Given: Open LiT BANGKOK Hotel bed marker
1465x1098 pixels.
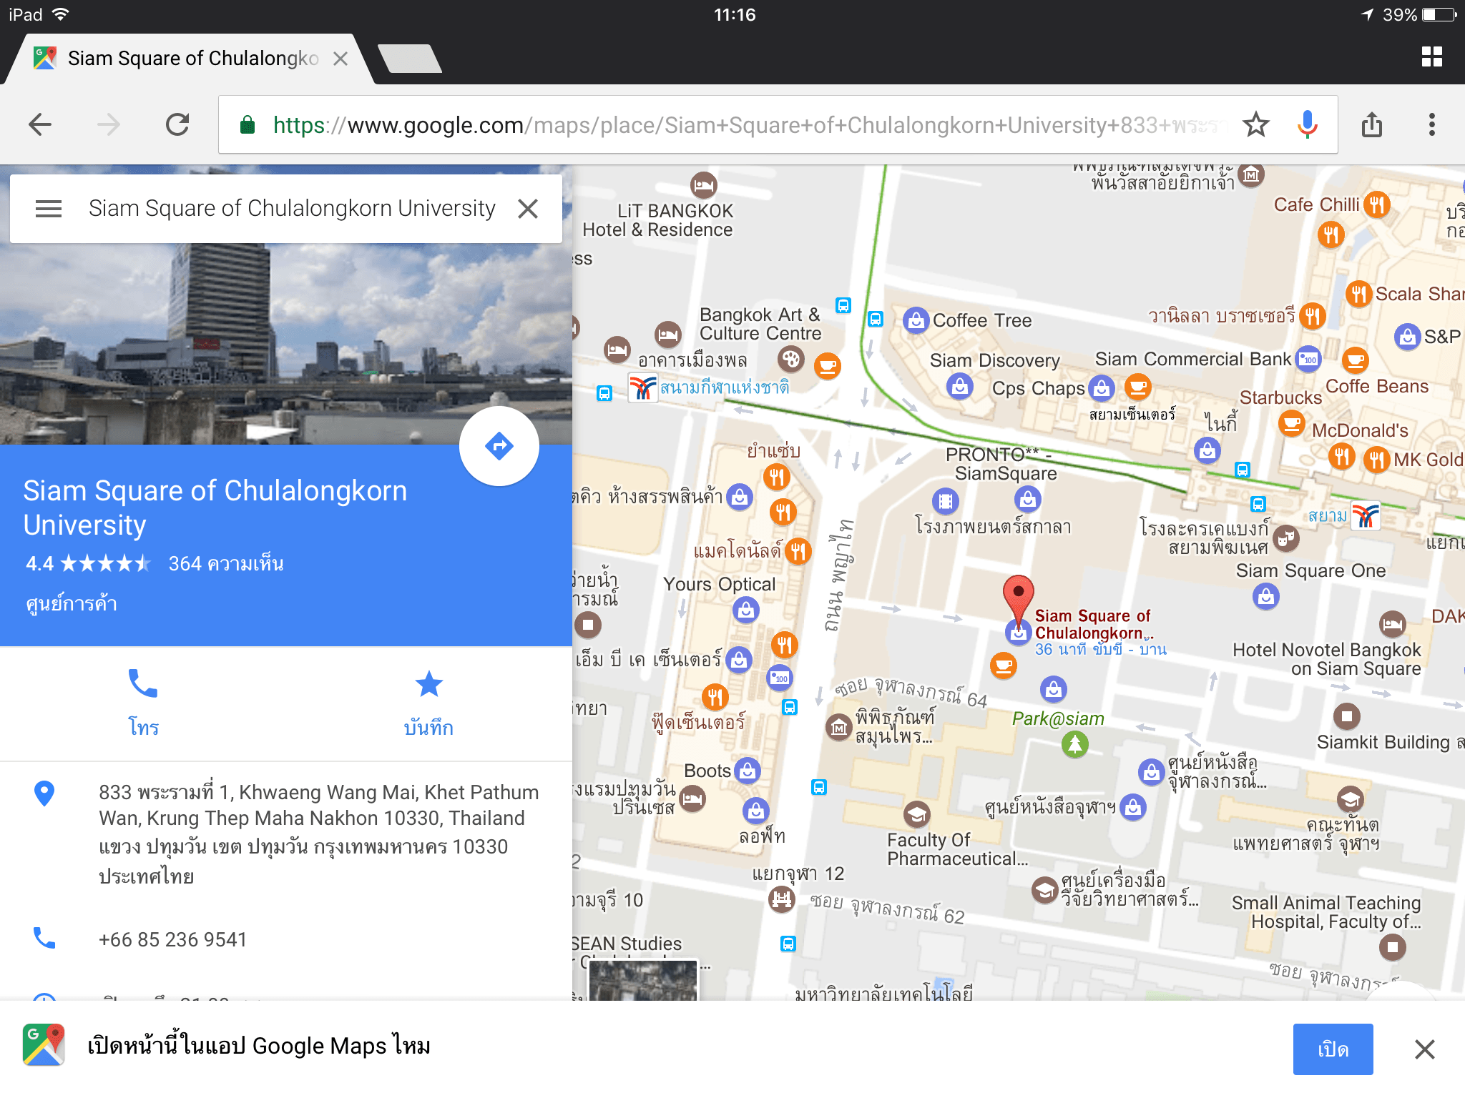Looking at the screenshot, I should pyautogui.click(x=703, y=186).
